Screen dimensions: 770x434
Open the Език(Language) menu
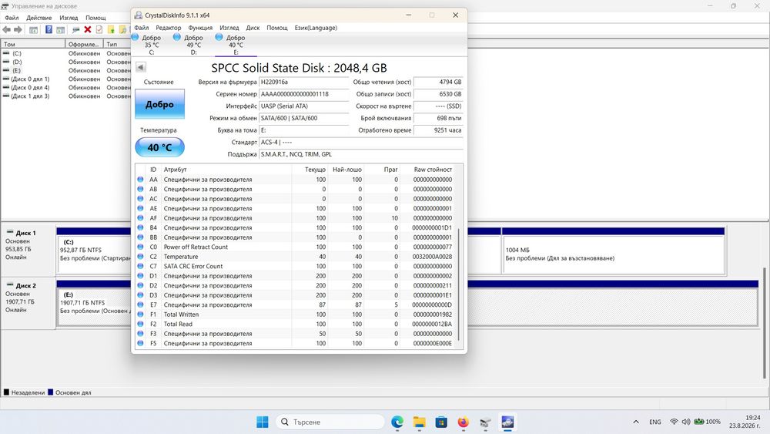[316, 28]
